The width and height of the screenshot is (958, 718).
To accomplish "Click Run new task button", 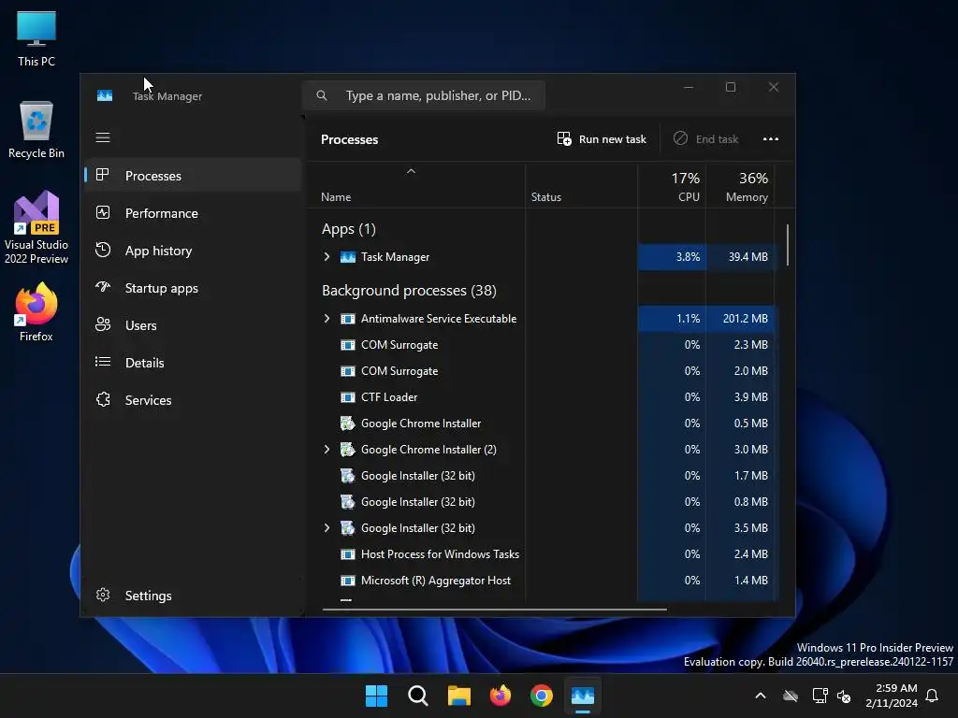I will point(602,139).
